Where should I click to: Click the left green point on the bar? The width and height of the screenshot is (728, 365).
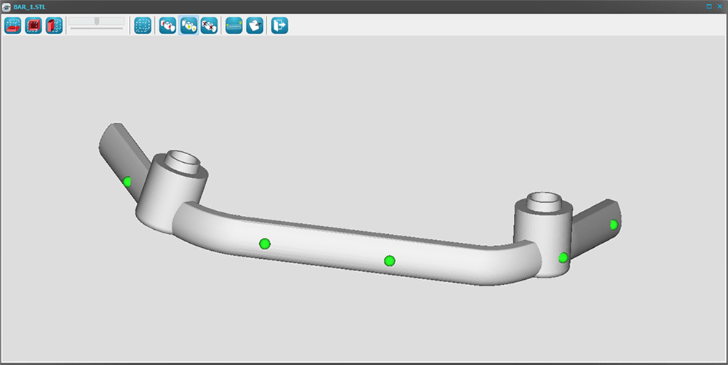point(265,244)
